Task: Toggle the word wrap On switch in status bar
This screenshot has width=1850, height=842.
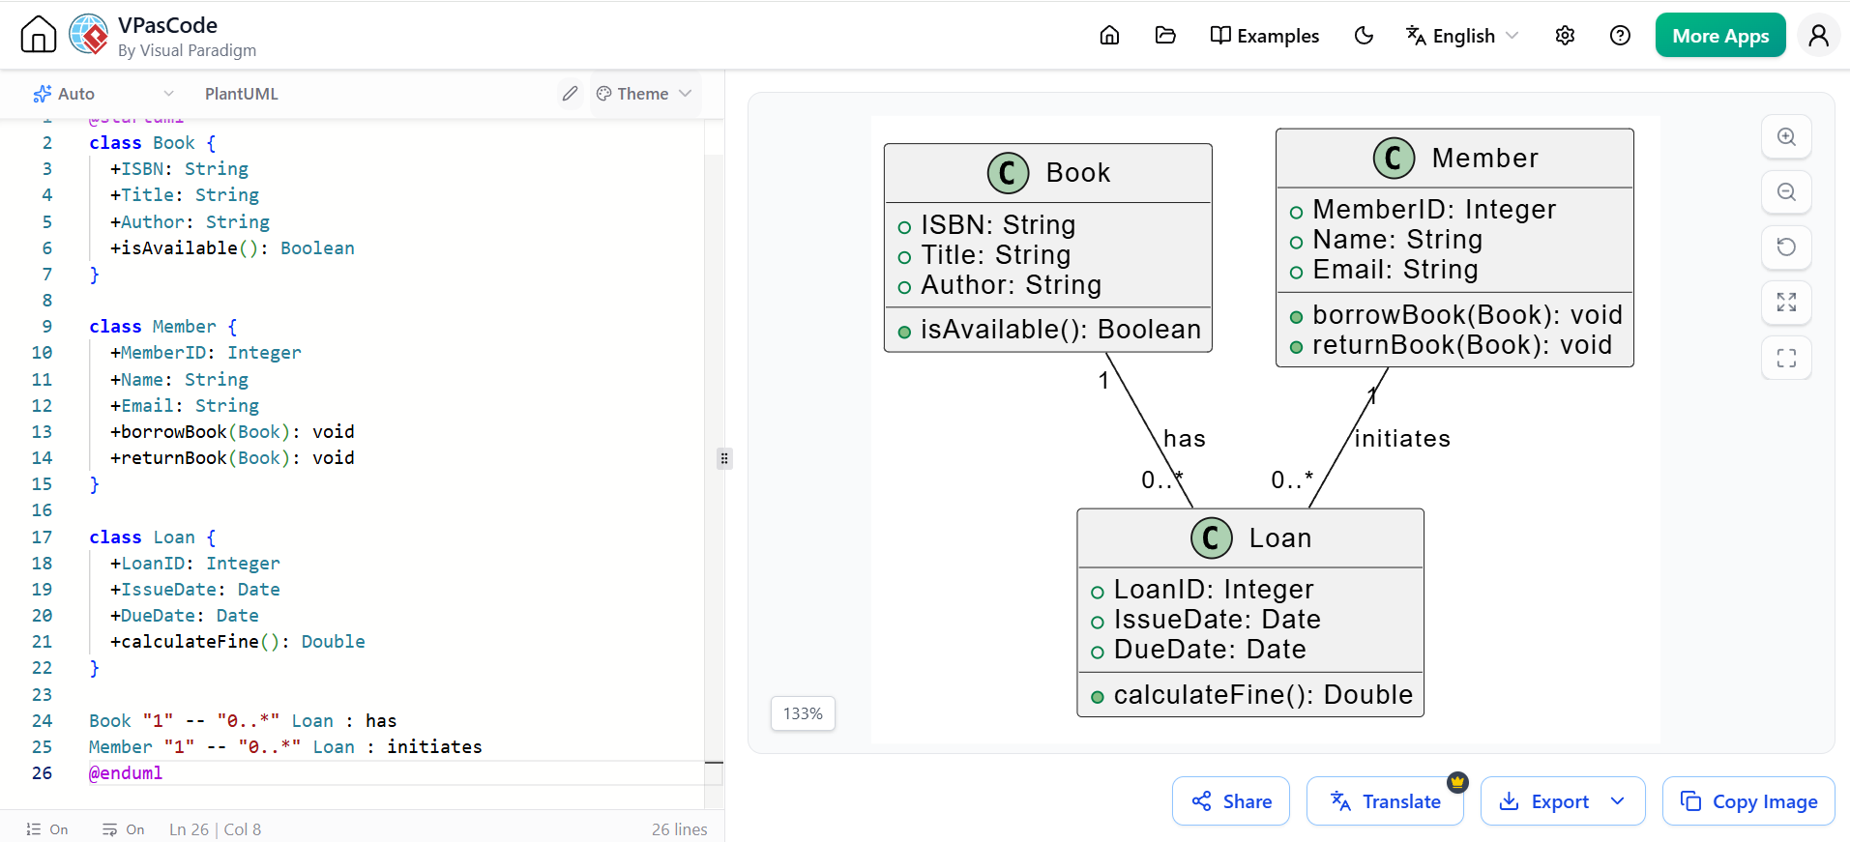Action: point(124,829)
